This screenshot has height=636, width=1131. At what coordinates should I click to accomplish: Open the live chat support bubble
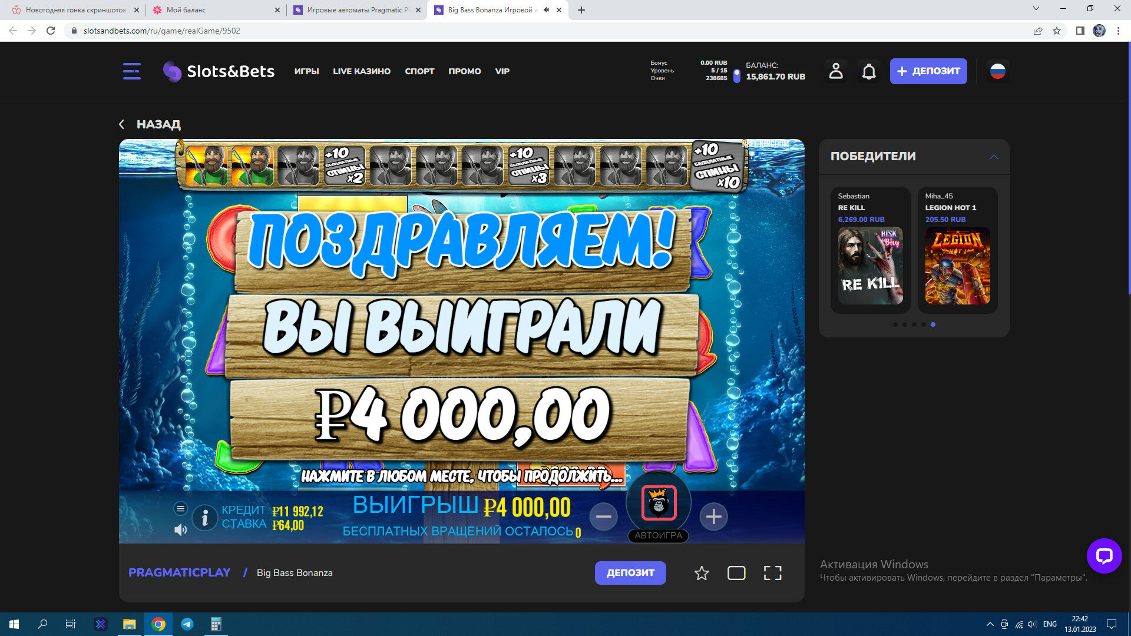[1103, 555]
